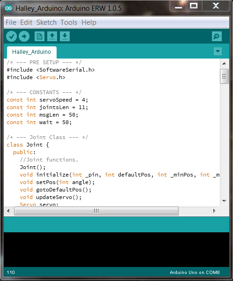Click the 'jointsLen = 11;' line
Image resolution: width=233 pixels, height=281 pixels.
(47, 107)
